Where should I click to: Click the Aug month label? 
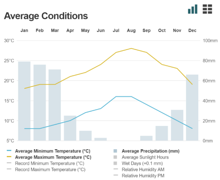(x=131, y=30)
